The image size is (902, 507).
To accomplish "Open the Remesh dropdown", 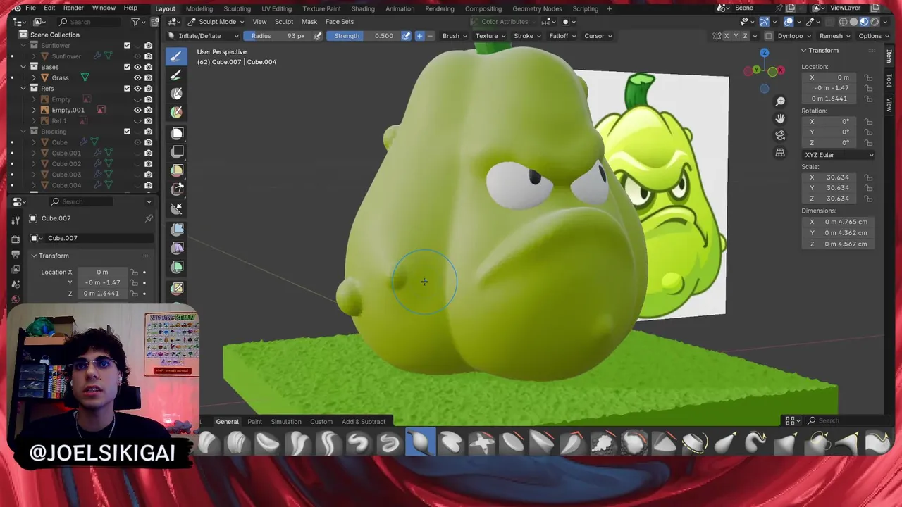I will click(834, 36).
